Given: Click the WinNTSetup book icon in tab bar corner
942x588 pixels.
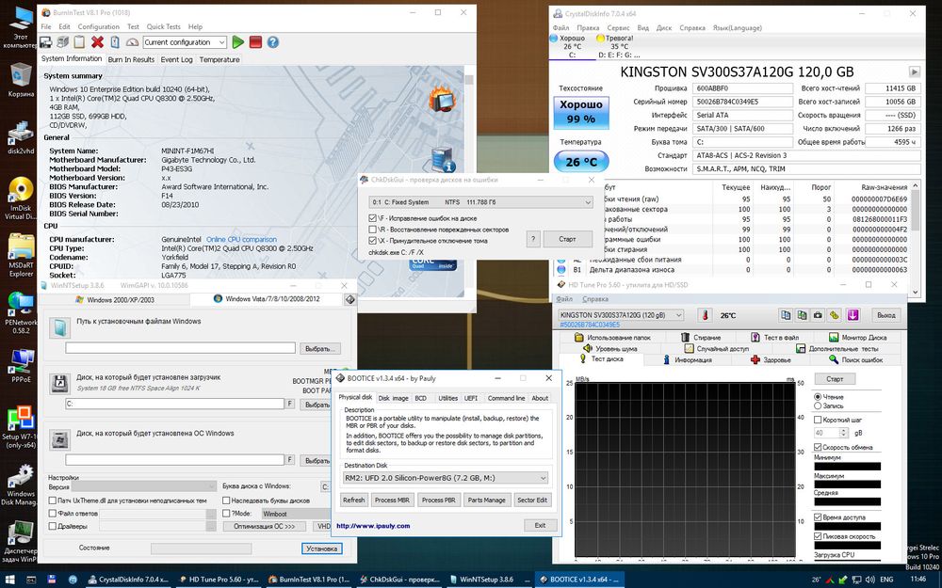Looking at the screenshot, I should pyautogui.click(x=349, y=299).
